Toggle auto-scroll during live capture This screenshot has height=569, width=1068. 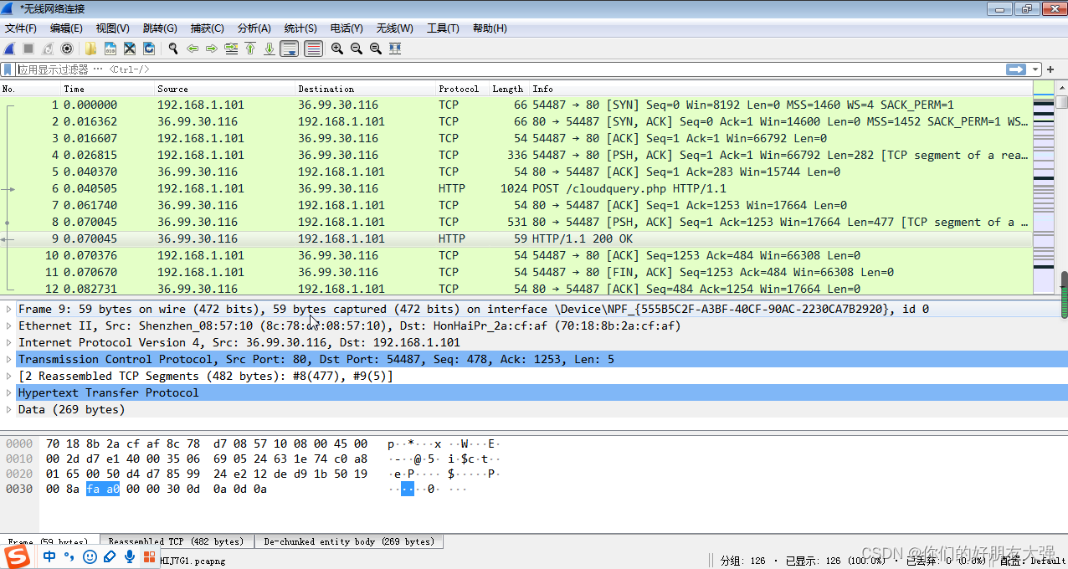(290, 49)
